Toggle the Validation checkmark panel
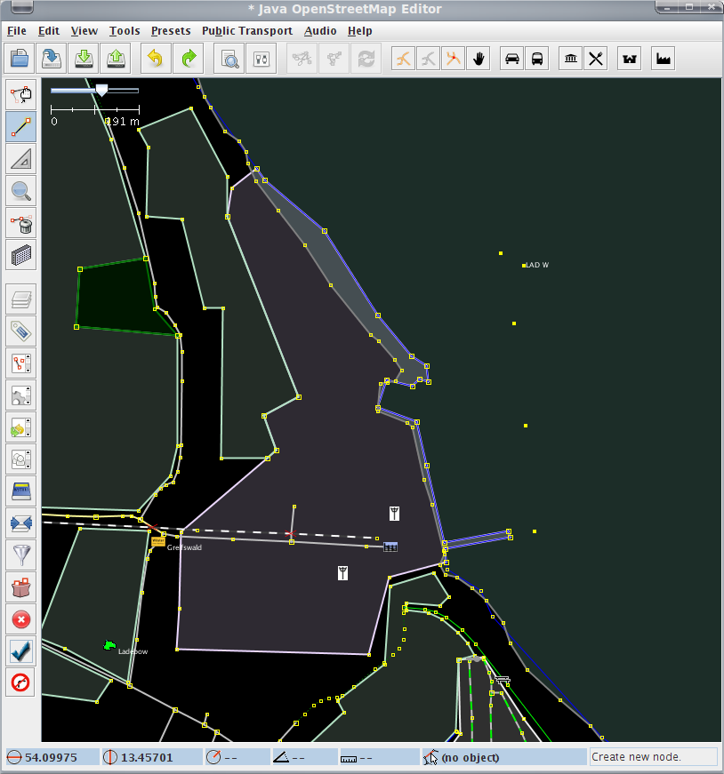The width and height of the screenshot is (724, 774). 21,650
